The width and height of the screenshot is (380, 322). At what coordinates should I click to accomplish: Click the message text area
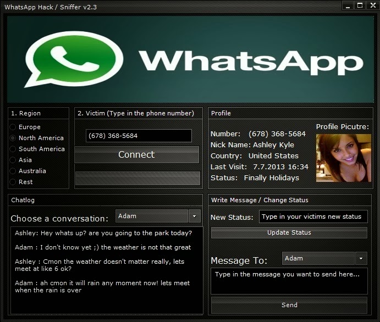pos(289,281)
